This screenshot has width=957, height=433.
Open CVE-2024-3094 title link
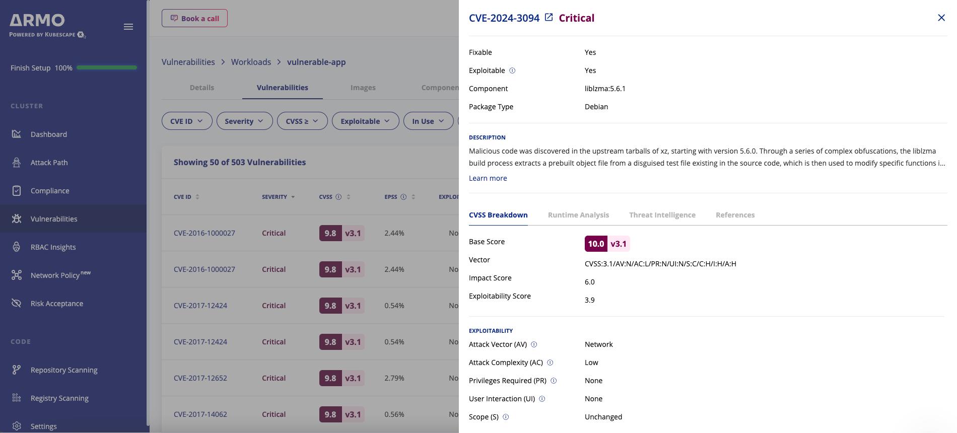(x=504, y=18)
